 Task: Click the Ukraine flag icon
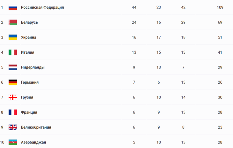click(13, 37)
